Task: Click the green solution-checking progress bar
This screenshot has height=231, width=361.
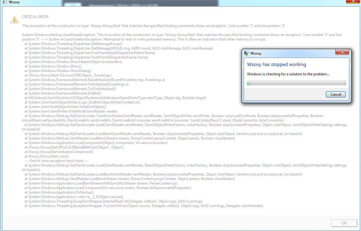Action: 296,83
